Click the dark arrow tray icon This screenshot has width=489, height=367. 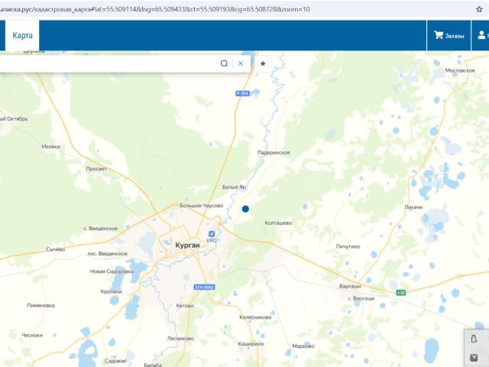474,358
